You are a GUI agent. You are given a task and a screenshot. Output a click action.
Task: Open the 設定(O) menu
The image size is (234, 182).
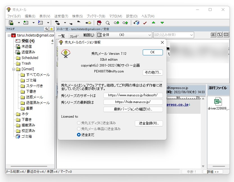coord(131,16)
